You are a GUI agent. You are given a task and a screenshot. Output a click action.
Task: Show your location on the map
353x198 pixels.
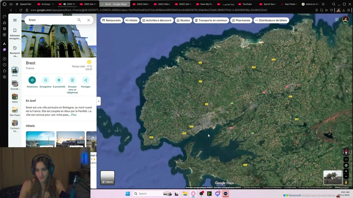346,165
